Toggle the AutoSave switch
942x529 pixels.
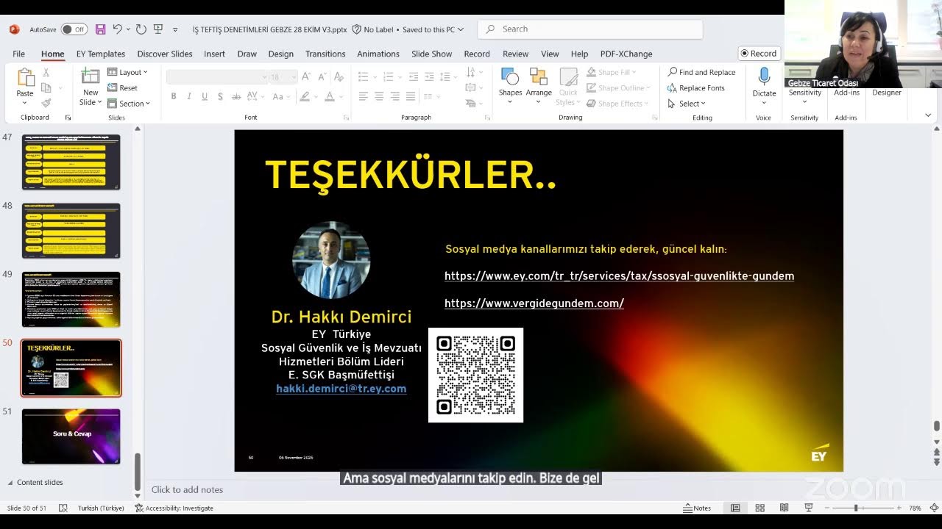74,29
